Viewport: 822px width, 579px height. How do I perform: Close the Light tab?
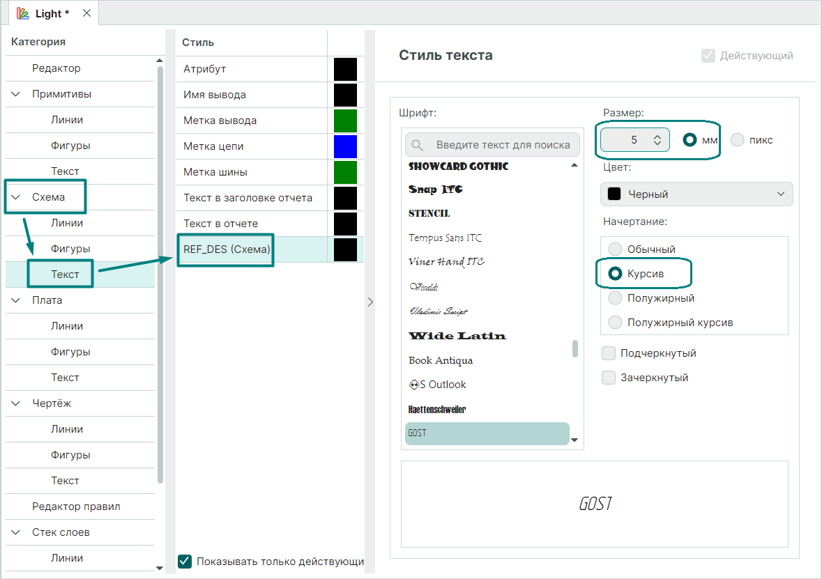86,13
